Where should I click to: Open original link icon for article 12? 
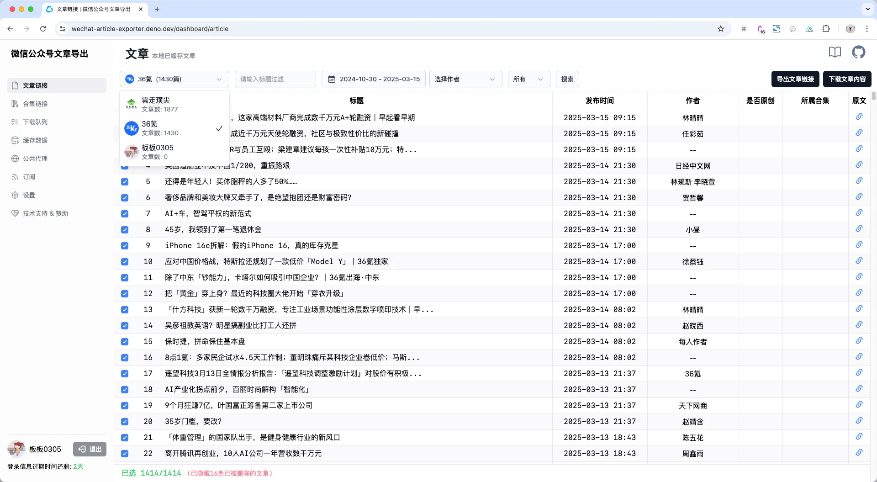point(859,293)
